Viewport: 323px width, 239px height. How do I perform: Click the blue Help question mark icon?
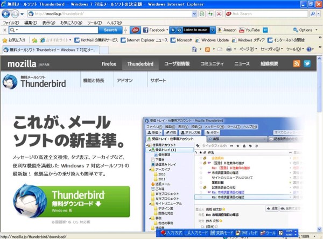tap(309, 50)
